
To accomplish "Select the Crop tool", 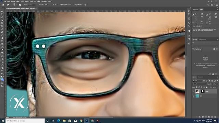I will coord(2,23).
